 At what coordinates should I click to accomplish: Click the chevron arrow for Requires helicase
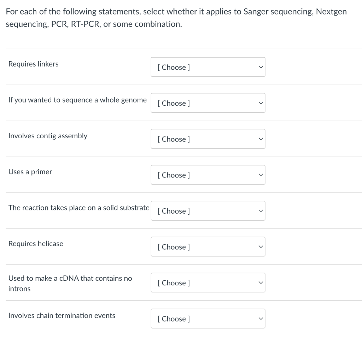[x=261, y=247]
